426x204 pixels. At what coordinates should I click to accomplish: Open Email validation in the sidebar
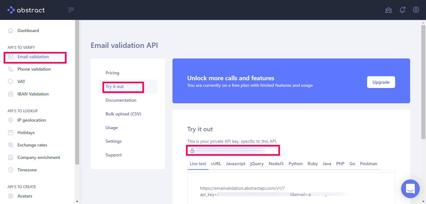coord(33,57)
